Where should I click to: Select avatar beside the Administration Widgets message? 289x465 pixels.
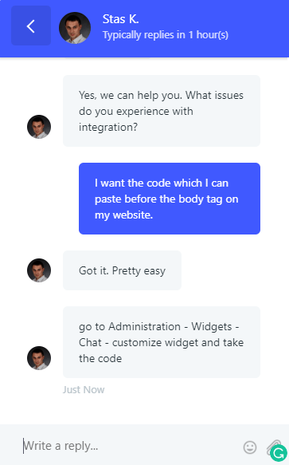[39, 358]
